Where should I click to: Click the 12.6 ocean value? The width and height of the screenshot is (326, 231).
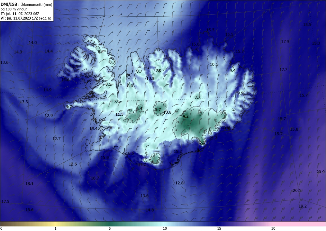(73, 164)
